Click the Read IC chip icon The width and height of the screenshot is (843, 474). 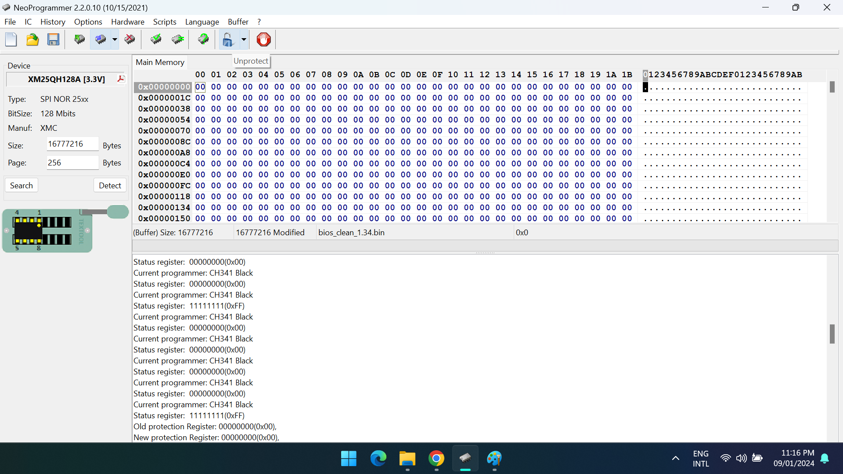[79, 39]
